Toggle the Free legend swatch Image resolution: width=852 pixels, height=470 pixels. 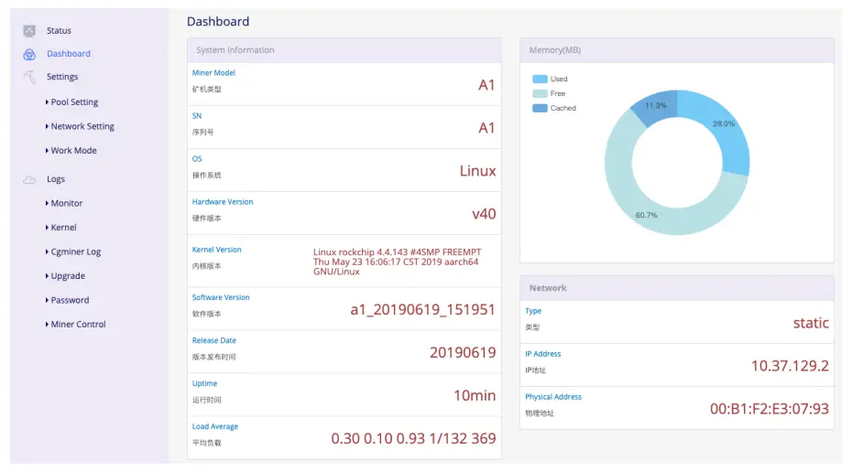click(x=540, y=94)
